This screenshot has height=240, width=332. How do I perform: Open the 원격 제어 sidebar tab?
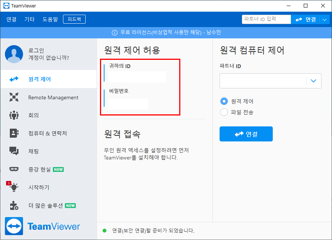tap(49, 79)
